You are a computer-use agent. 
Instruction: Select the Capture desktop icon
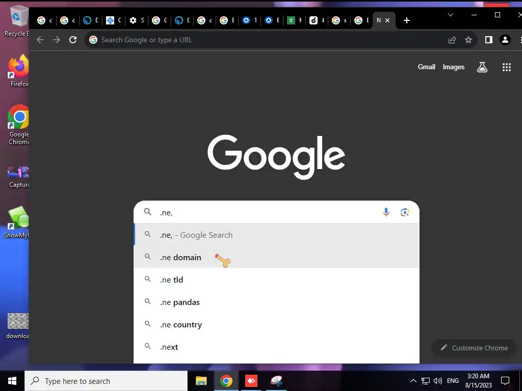coord(19,177)
